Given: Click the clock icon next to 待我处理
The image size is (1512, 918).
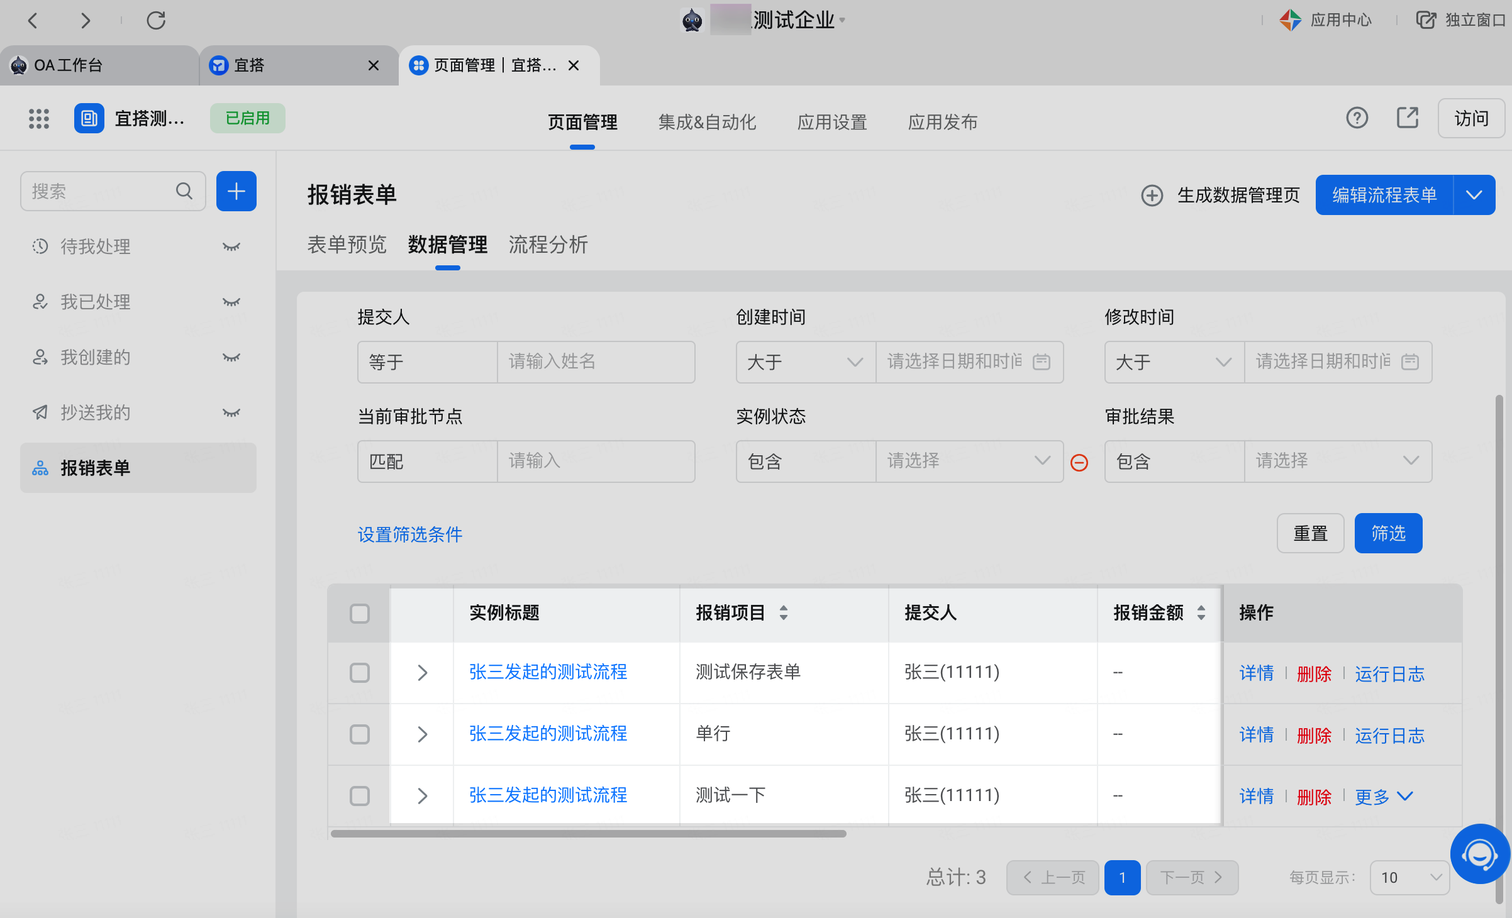Looking at the screenshot, I should 40,246.
